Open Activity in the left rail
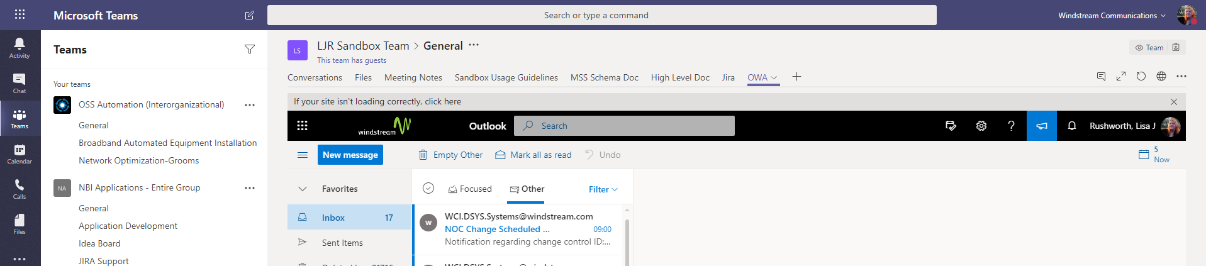Viewport: 1206px width, 266px height. tap(20, 48)
